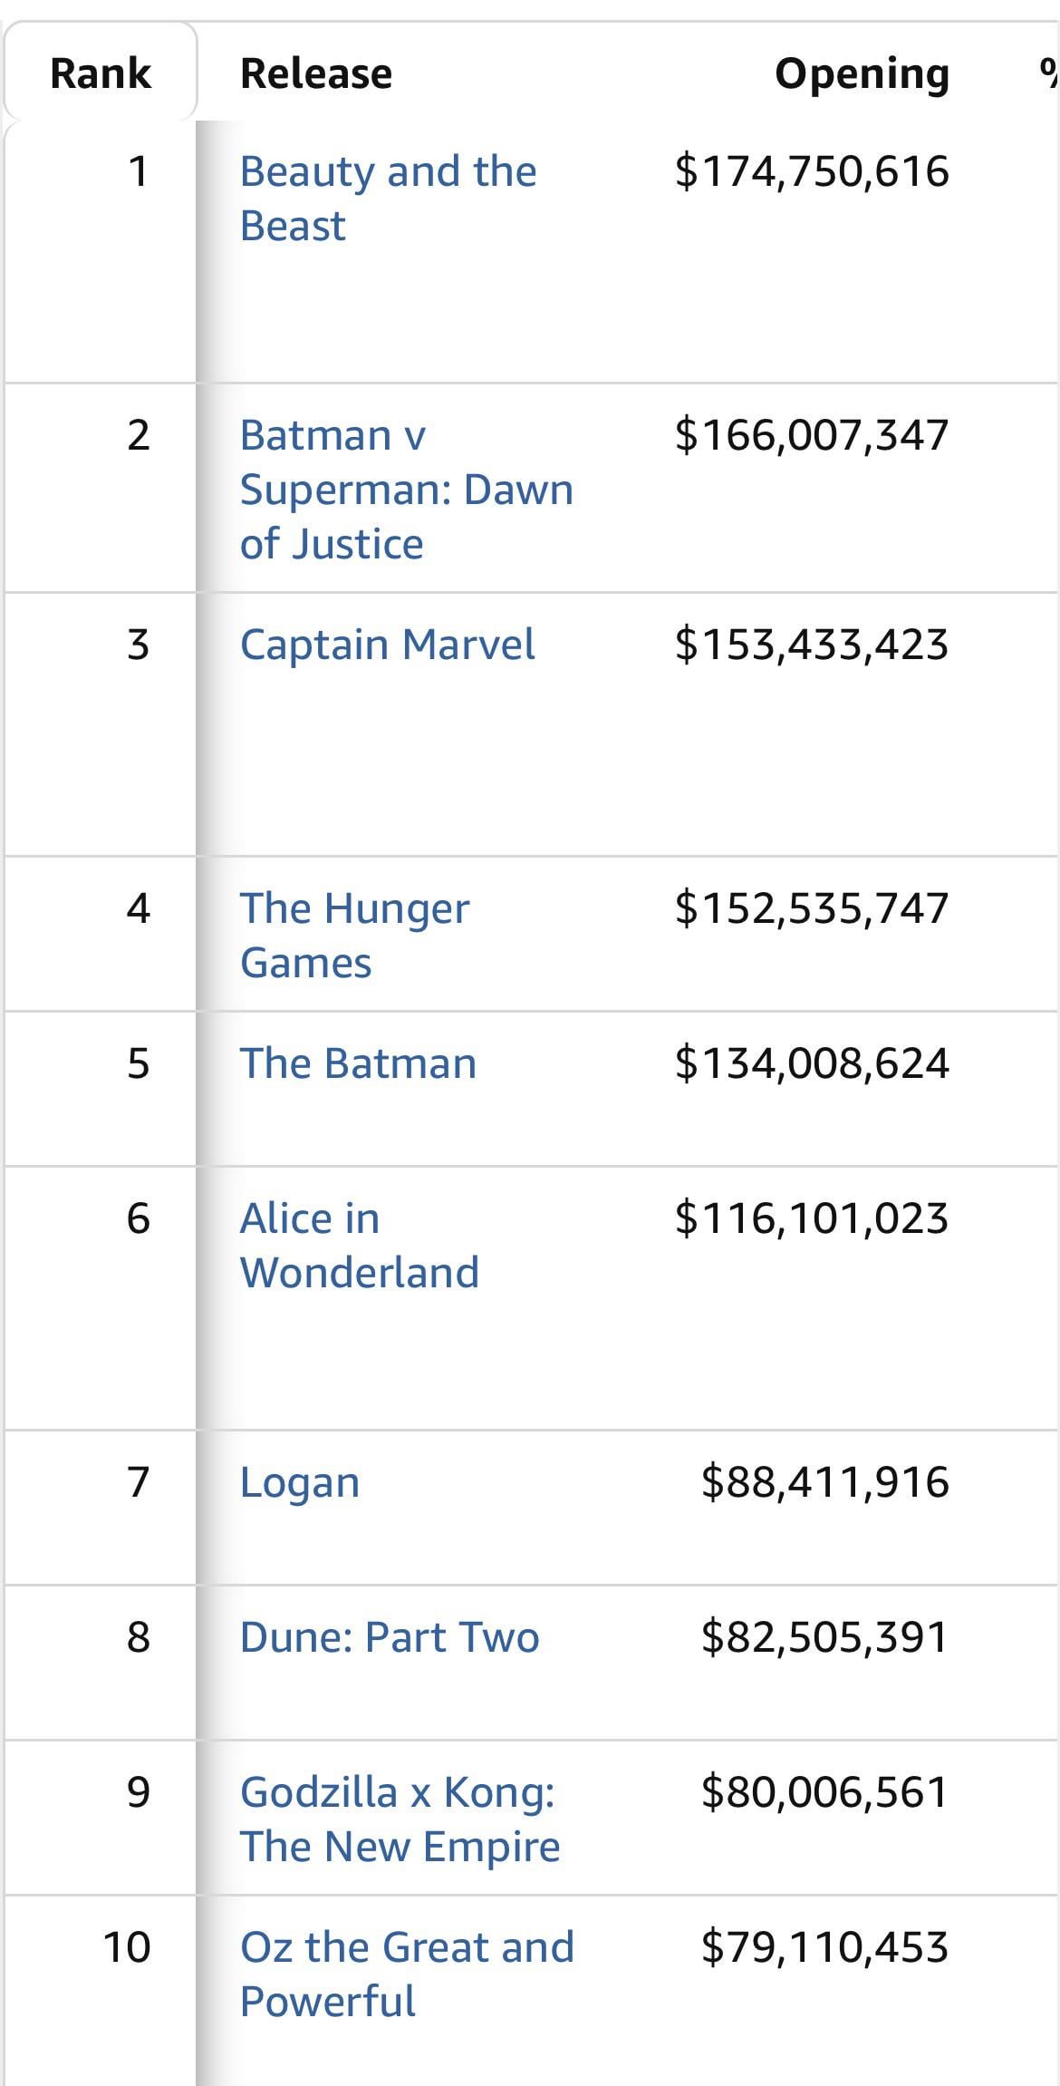Select the $88,411,916 opening figure
Screen dimensions: 1060x2086
point(824,1482)
